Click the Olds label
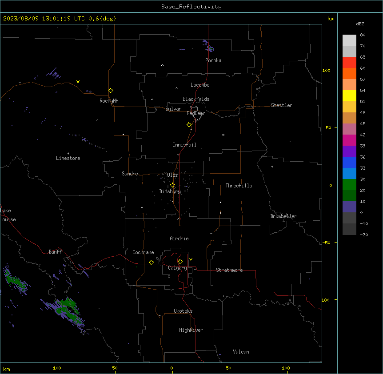The width and height of the screenshot is (383, 374). (x=172, y=175)
